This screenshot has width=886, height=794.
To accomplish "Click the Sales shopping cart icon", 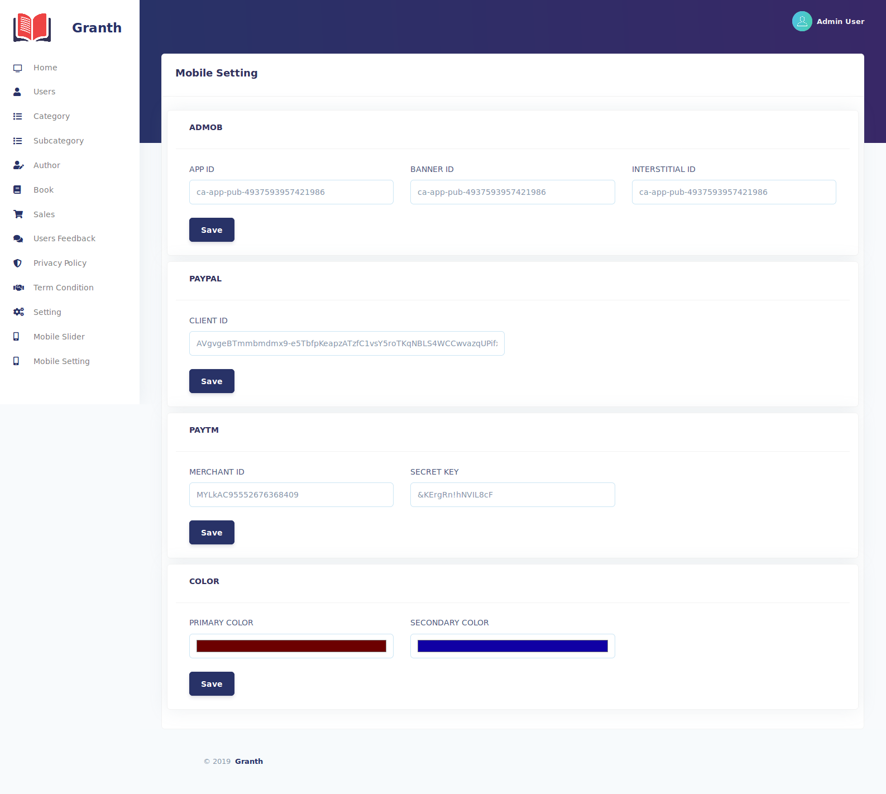I will tap(18, 214).
